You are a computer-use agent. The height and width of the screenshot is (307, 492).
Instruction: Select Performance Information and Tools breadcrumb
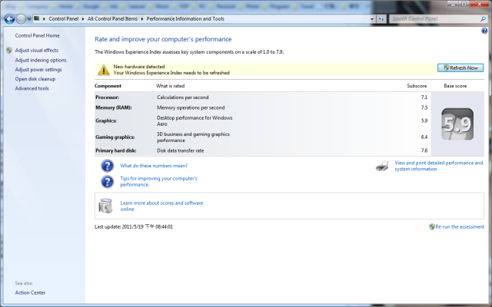[185, 18]
